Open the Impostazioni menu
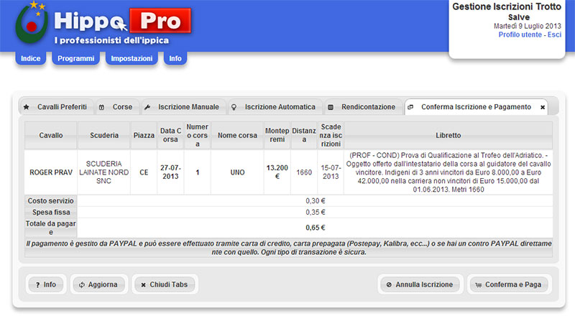 (x=132, y=58)
